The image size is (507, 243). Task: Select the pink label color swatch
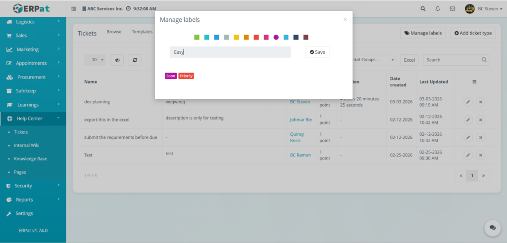tap(266, 38)
